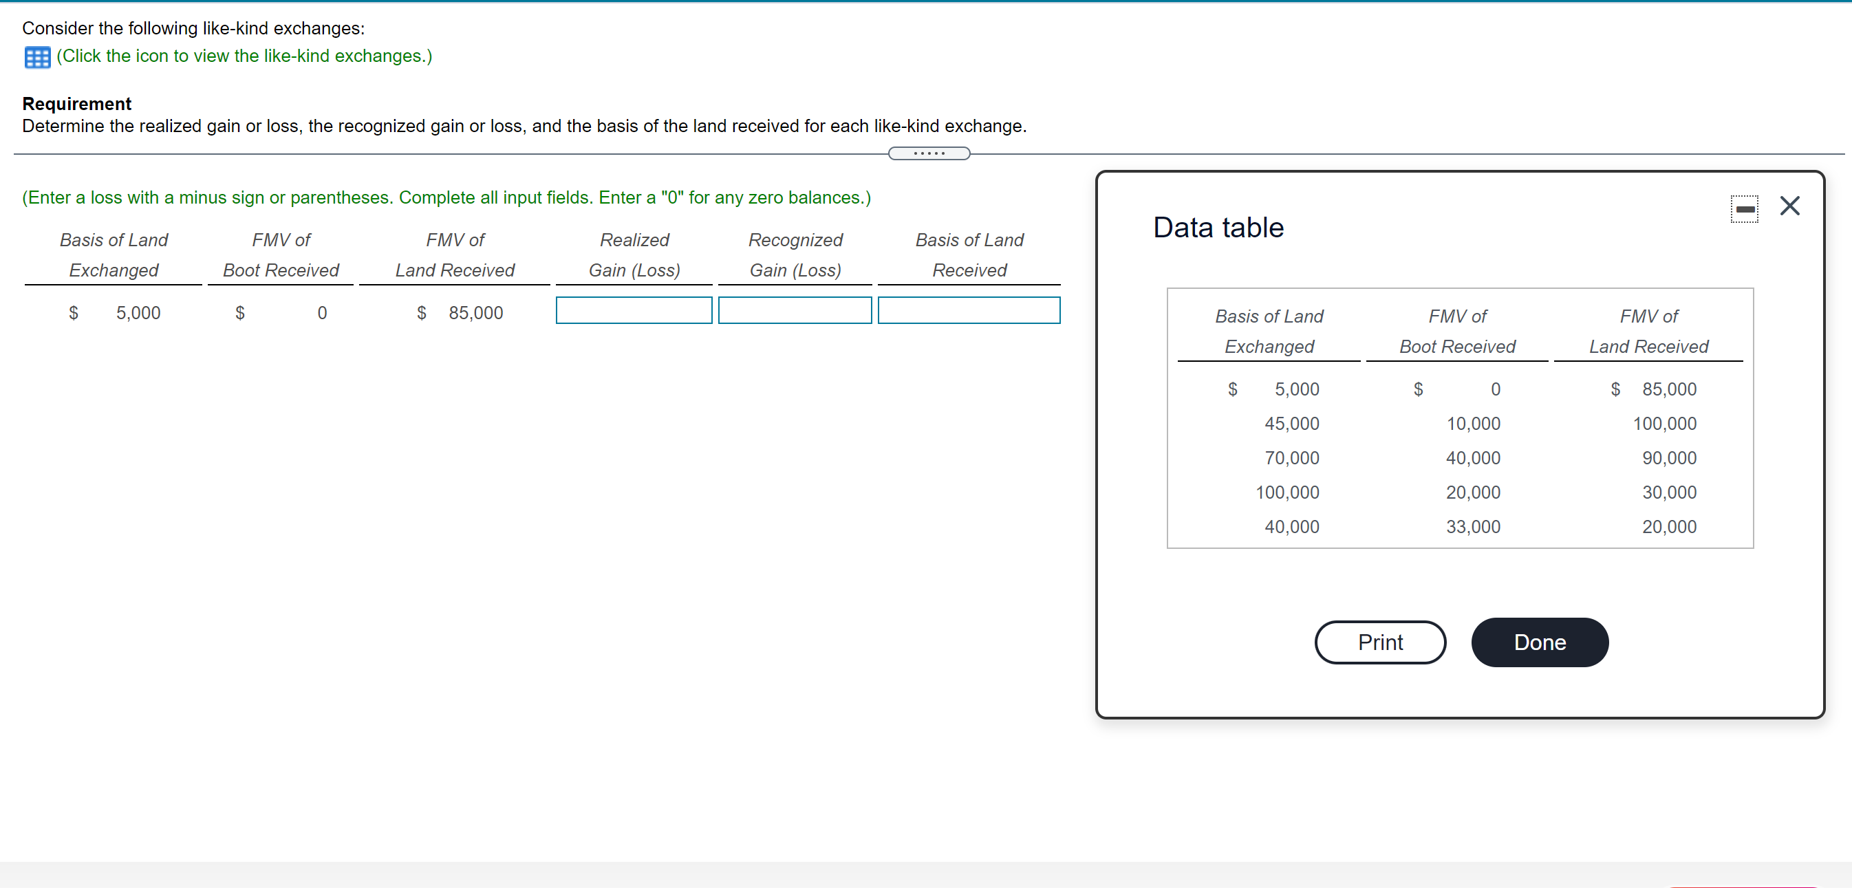Screen dimensions: 1852x888
Task: Select the 100,000 land received value
Action: 1663,424
